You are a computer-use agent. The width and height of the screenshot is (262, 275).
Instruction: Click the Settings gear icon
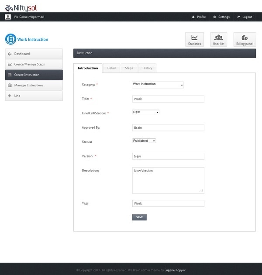click(214, 17)
